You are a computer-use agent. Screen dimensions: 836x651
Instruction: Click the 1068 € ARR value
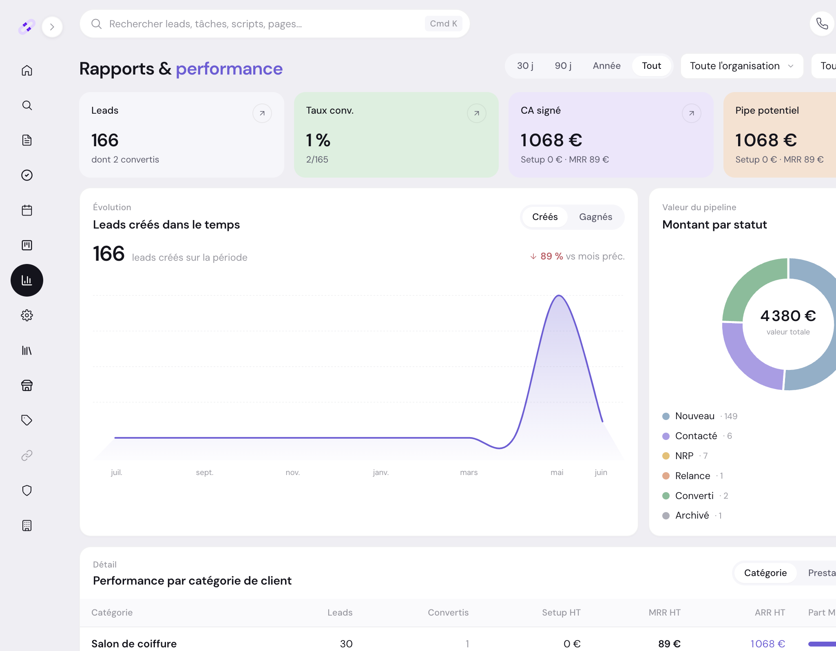pos(767,644)
